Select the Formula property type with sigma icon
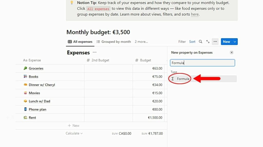 coord(181,79)
